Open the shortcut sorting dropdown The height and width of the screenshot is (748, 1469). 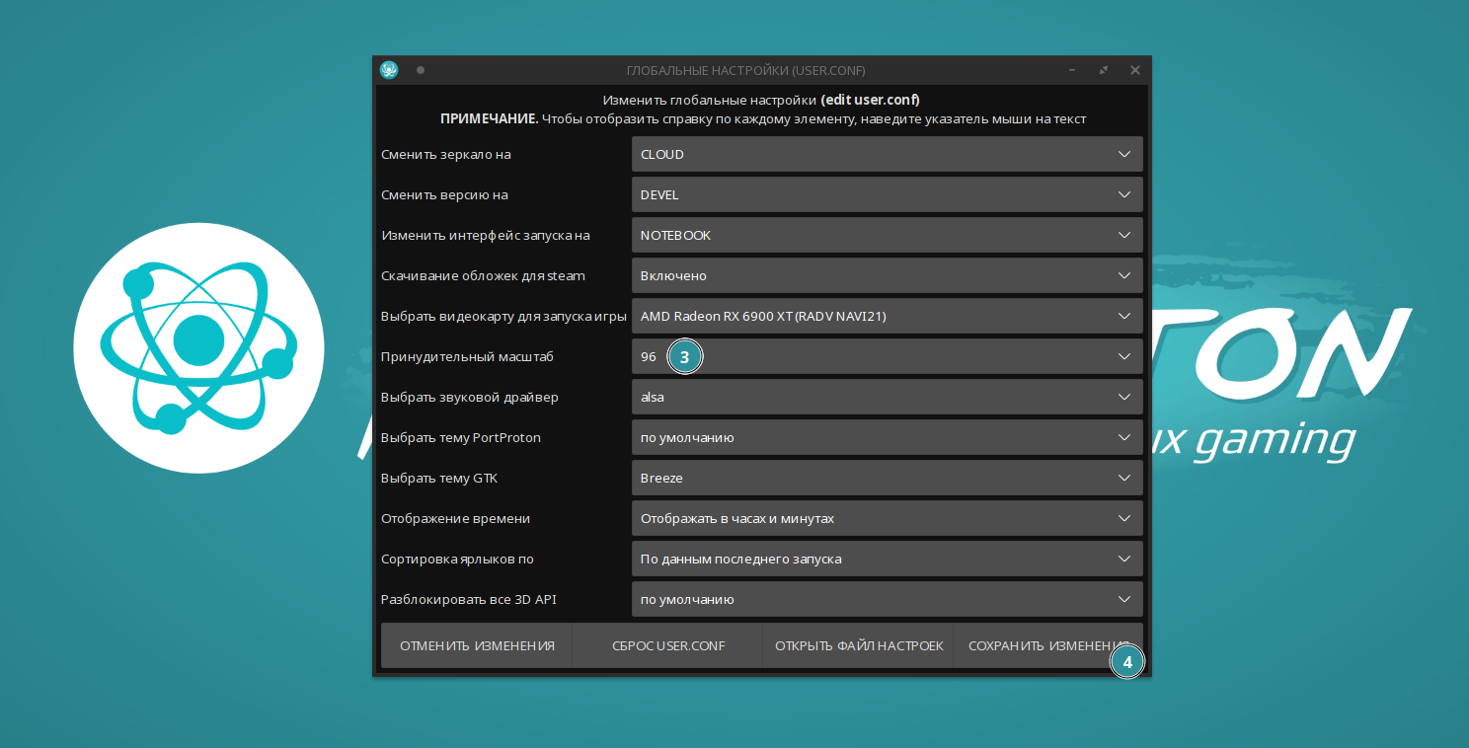tap(886, 559)
